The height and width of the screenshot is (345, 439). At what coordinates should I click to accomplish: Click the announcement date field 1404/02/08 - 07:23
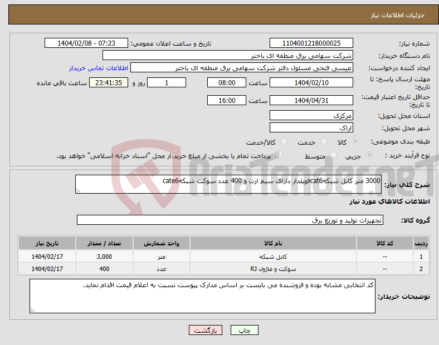point(86,43)
